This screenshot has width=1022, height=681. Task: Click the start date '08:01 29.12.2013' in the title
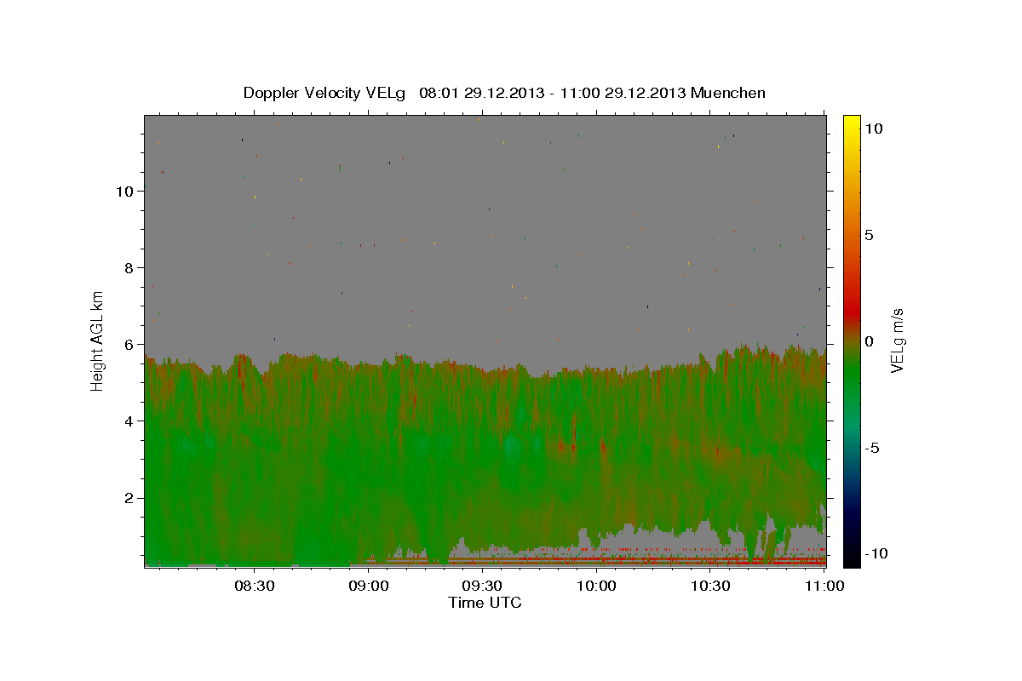pyautogui.click(x=480, y=93)
